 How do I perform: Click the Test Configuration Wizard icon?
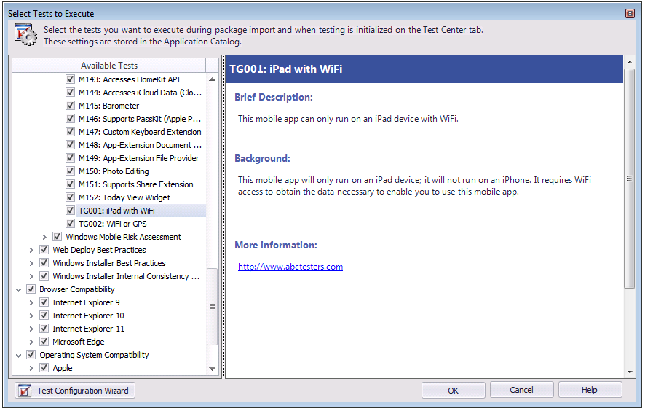tap(25, 391)
